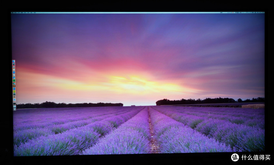Open the Edit menu in menu bar

point(22,13)
